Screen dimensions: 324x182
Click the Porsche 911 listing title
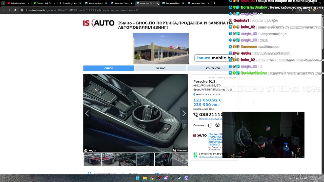(x=204, y=81)
